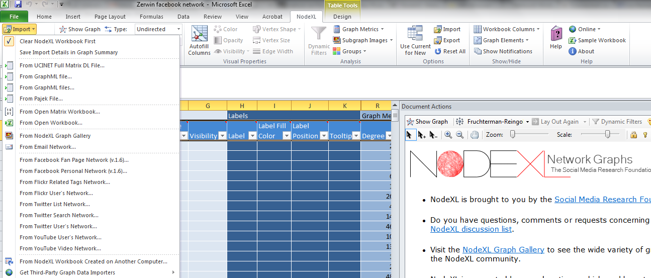Open the Online help dropdown
The height and width of the screenshot is (278, 651).
tap(585, 29)
